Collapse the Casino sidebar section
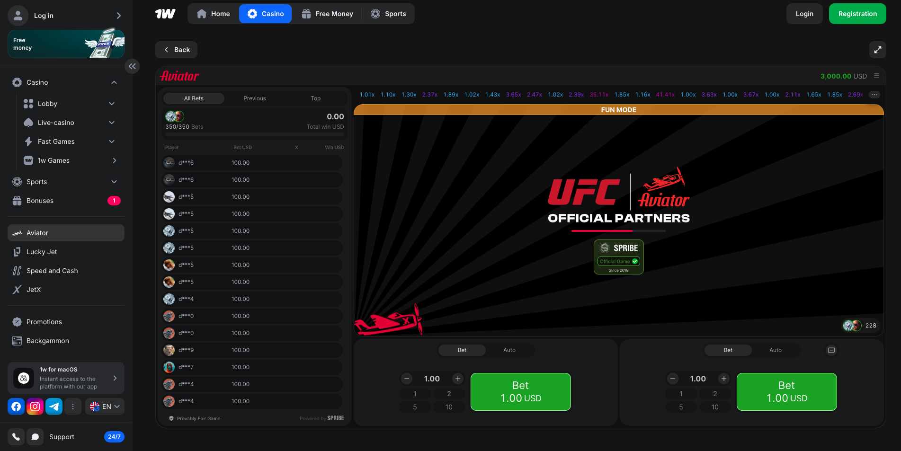 [114, 82]
